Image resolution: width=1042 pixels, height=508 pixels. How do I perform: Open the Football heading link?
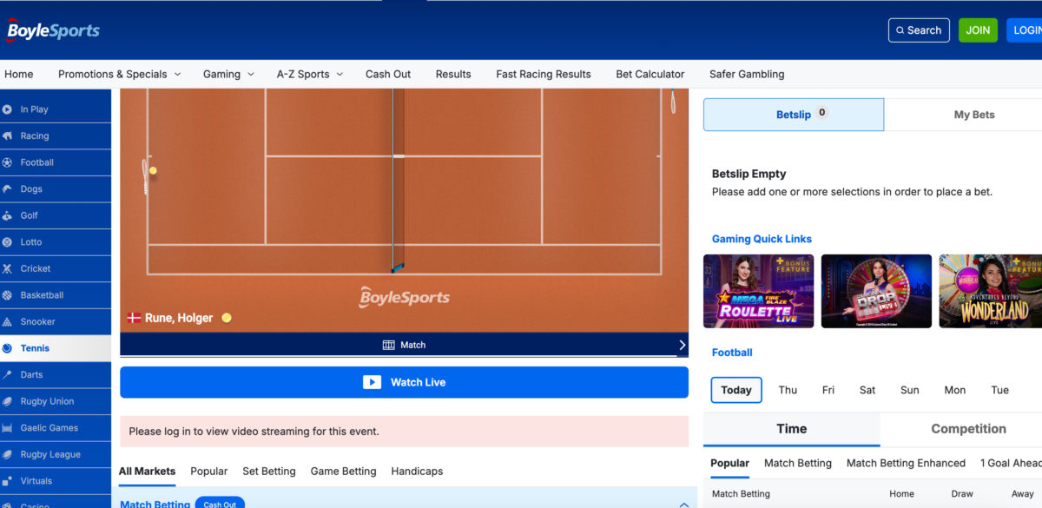click(732, 353)
